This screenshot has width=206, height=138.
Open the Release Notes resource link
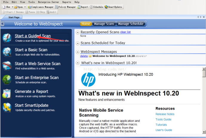click(165, 114)
